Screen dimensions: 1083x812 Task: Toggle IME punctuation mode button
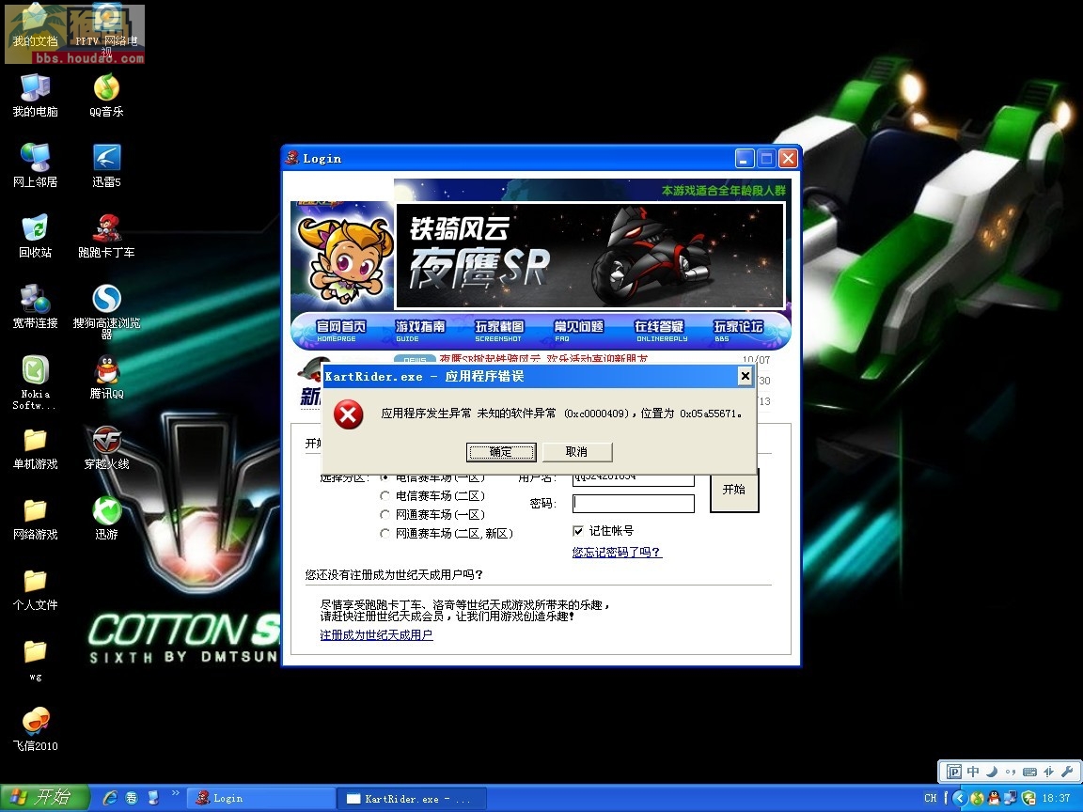pyautogui.click(x=1011, y=772)
